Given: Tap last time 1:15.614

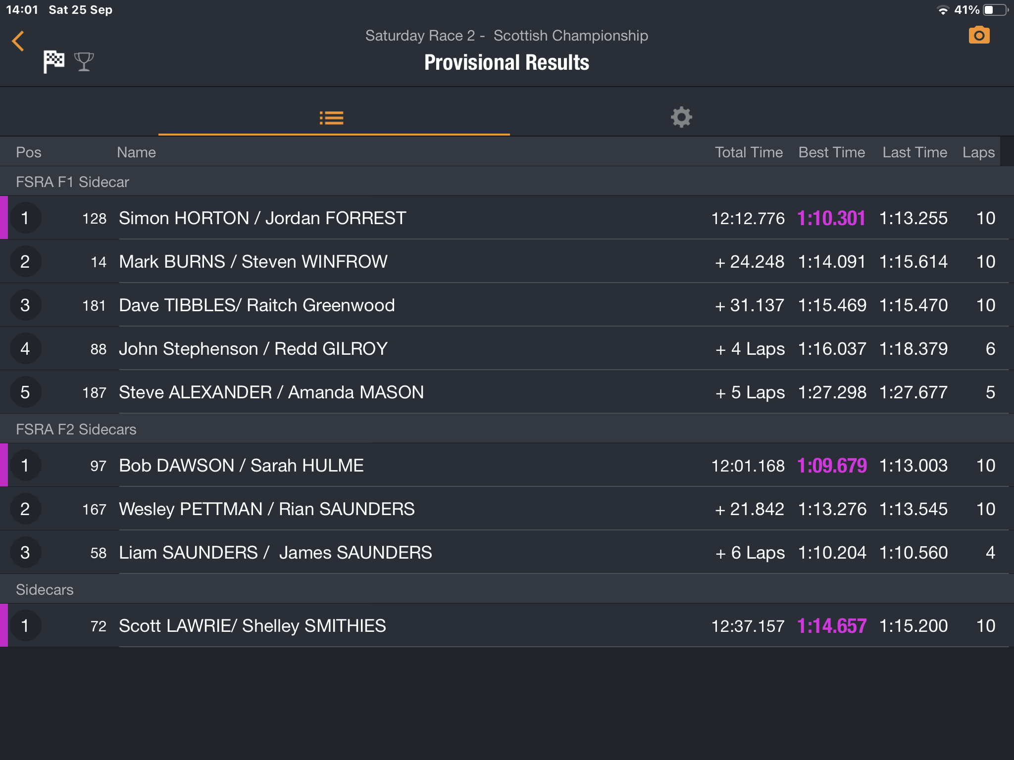Looking at the screenshot, I should pyautogui.click(x=913, y=262).
